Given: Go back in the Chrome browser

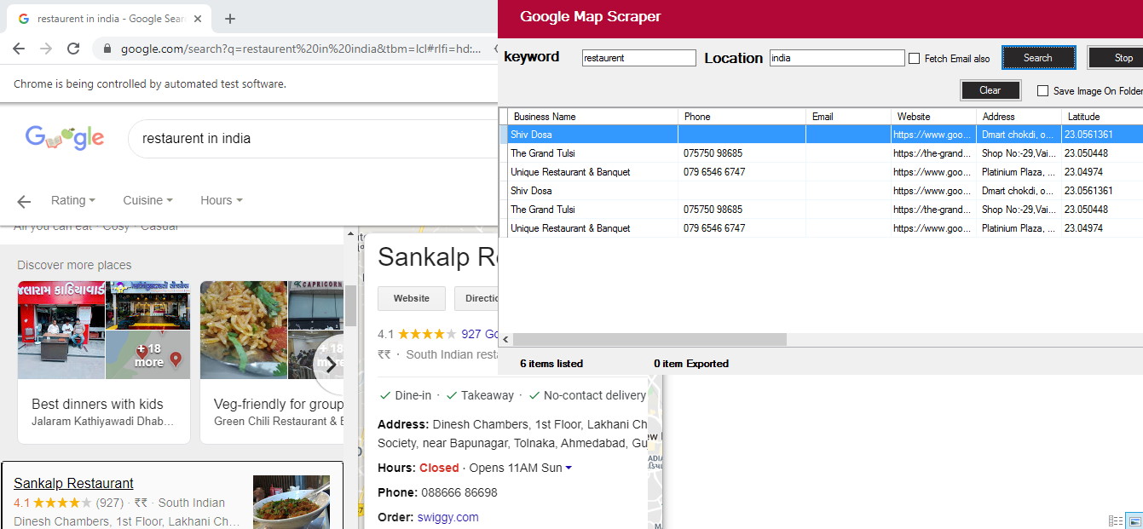Looking at the screenshot, I should click(19, 49).
